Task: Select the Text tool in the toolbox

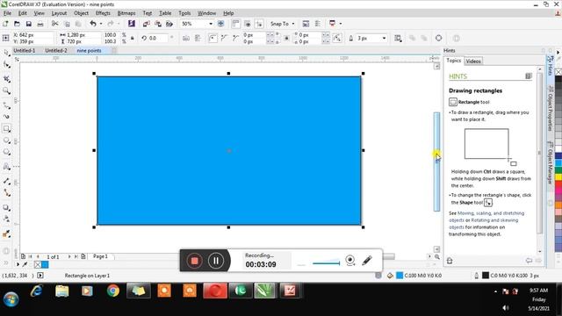Action: tap(6, 166)
